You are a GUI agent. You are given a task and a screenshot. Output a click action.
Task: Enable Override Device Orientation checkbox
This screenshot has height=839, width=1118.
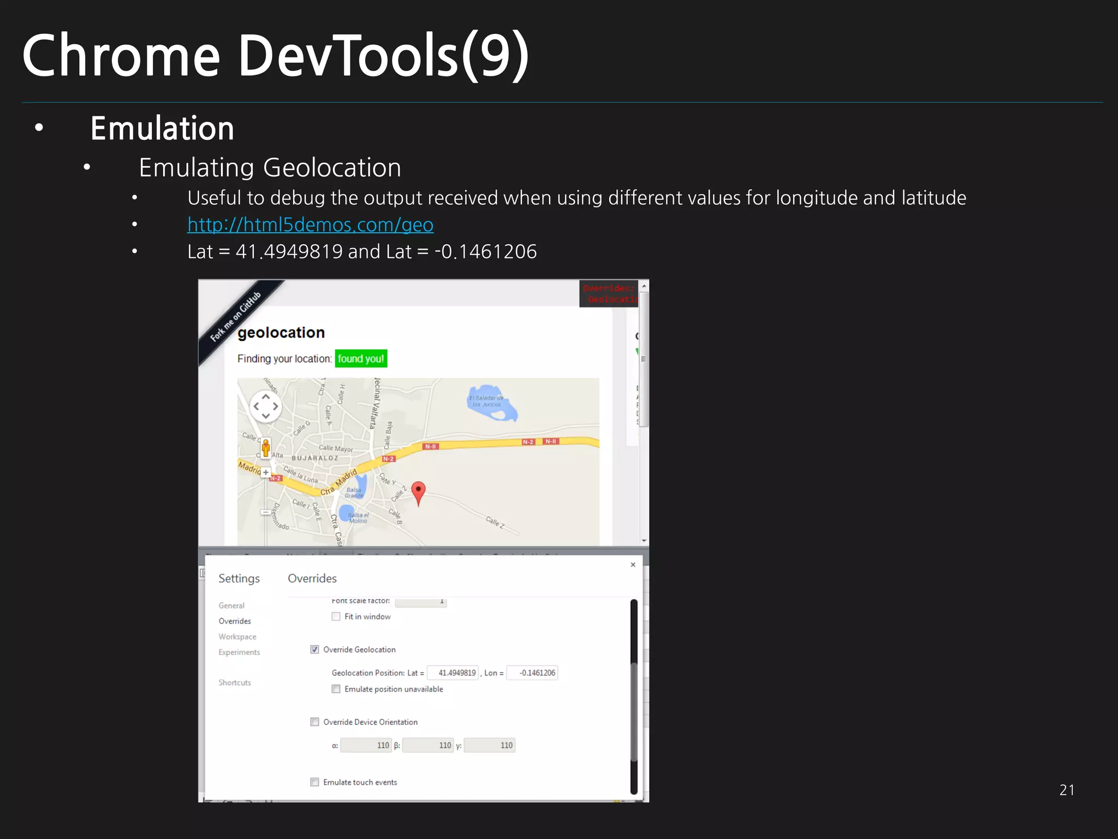(314, 722)
